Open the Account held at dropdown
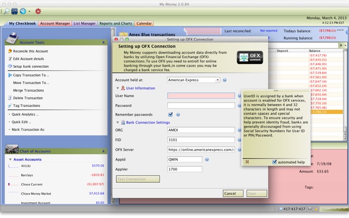The height and width of the screenshot is (218, 349). [193, 80]
